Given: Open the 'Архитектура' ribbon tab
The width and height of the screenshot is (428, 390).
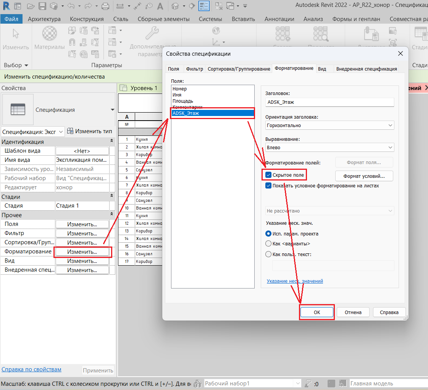Looking at the screenshot, I should tap(44, 19).
